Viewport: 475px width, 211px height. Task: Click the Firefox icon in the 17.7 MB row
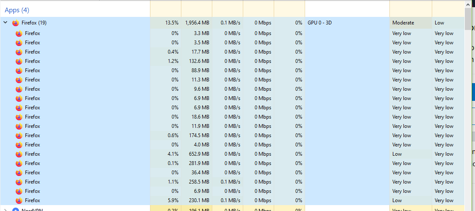point(19,52)
